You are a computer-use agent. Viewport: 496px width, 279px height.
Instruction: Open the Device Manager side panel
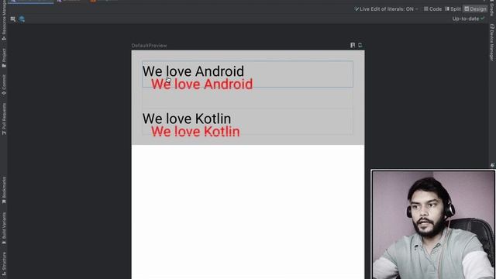point(492,43)
